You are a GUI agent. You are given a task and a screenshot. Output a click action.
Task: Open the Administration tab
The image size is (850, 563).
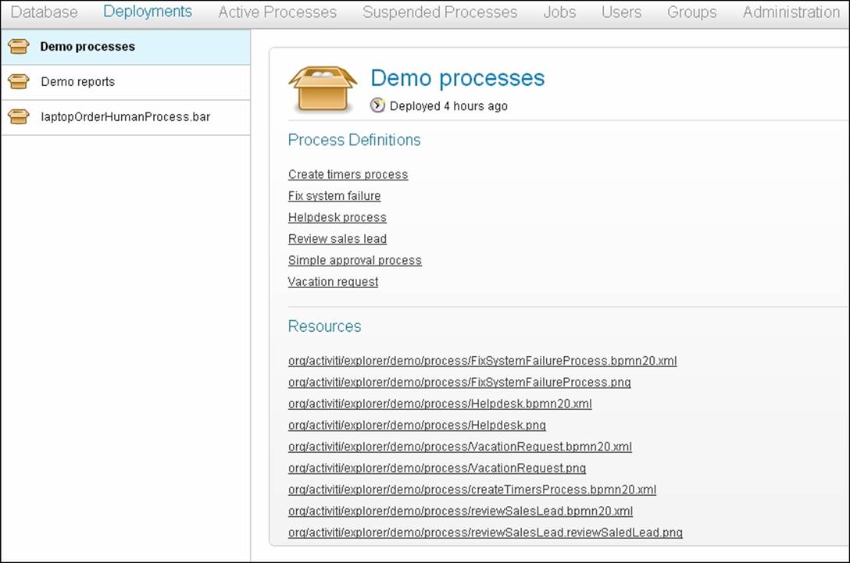pos(790,12)
